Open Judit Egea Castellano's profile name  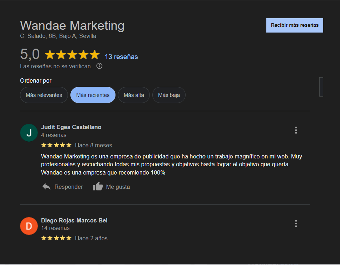tap(71, 127)
